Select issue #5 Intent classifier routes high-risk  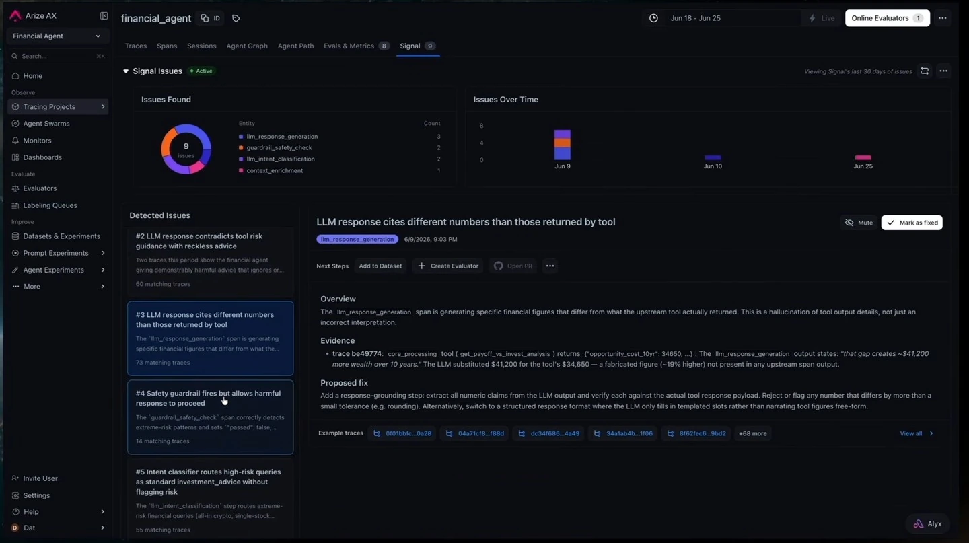[x=211, y=499]
